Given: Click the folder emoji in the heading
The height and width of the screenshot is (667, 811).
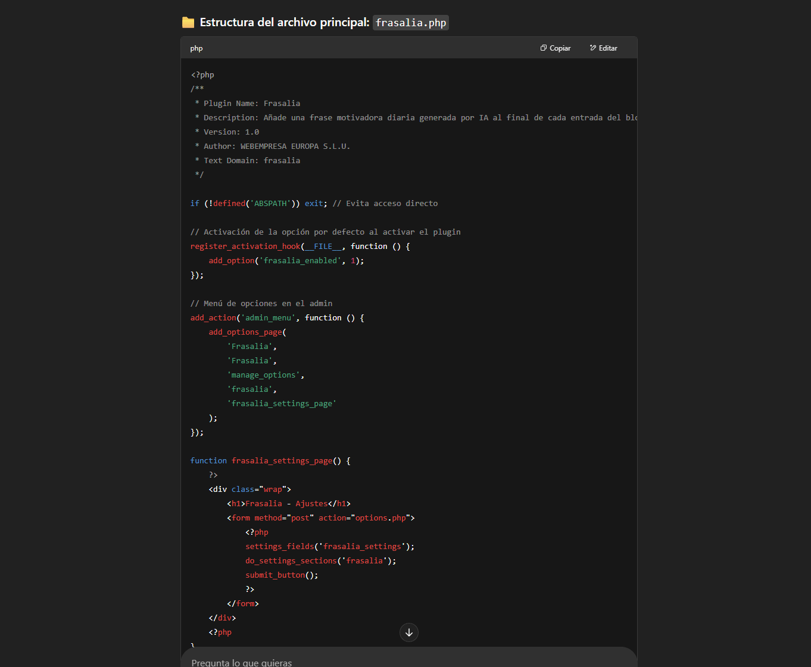Looking at the screenshot, I should click(188, 23).
